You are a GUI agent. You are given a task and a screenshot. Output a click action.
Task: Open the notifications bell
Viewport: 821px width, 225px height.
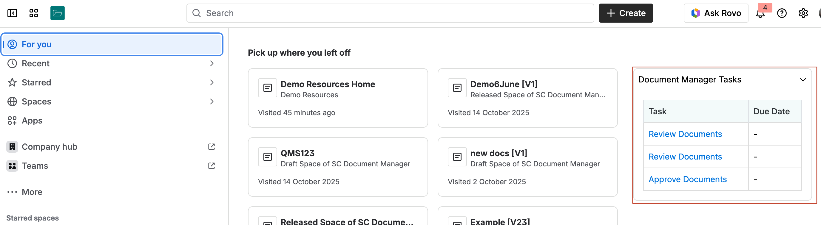point(760,13)
